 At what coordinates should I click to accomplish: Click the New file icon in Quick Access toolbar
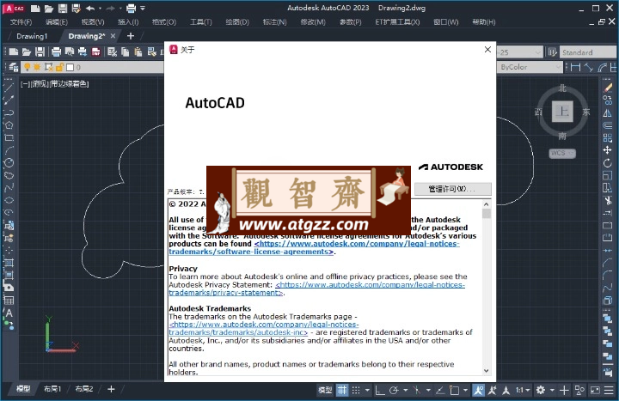pos(35,8)
